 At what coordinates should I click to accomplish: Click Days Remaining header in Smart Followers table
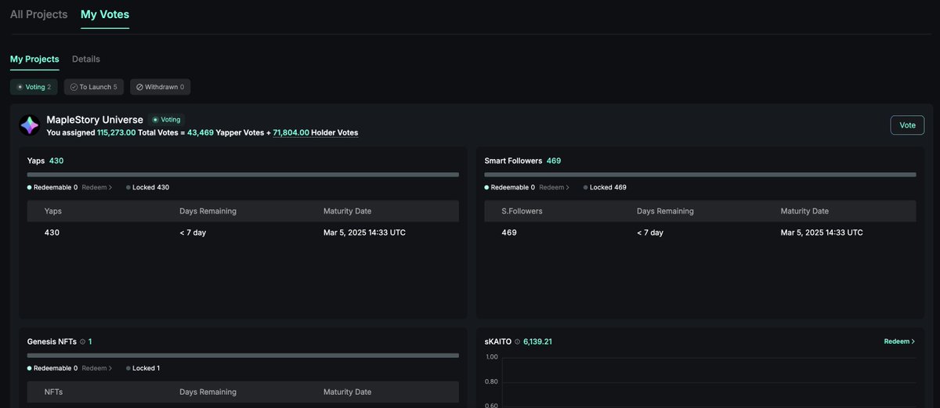pos(665,211)
